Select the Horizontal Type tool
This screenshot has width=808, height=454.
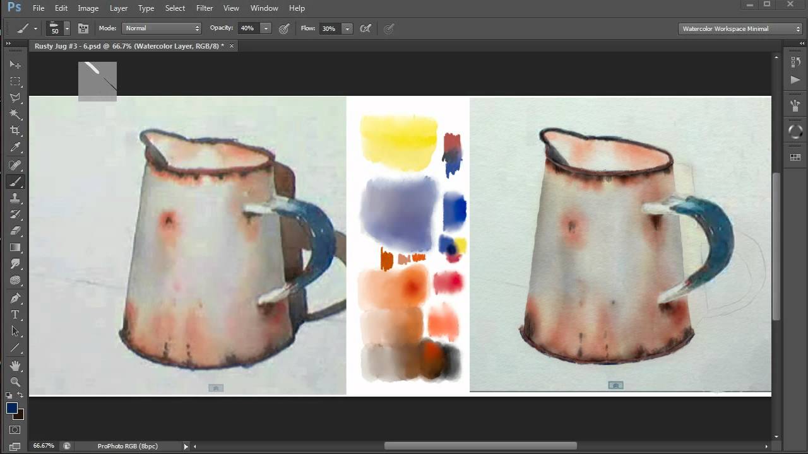pyautogui.click(x=15, y=315)
